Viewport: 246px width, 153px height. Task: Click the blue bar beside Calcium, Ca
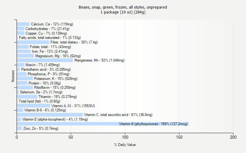23,24
